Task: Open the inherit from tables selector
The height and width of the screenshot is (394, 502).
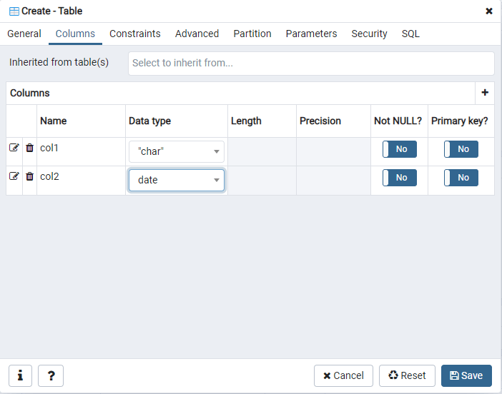Action: pyautogui.click(x=311, y=63)
